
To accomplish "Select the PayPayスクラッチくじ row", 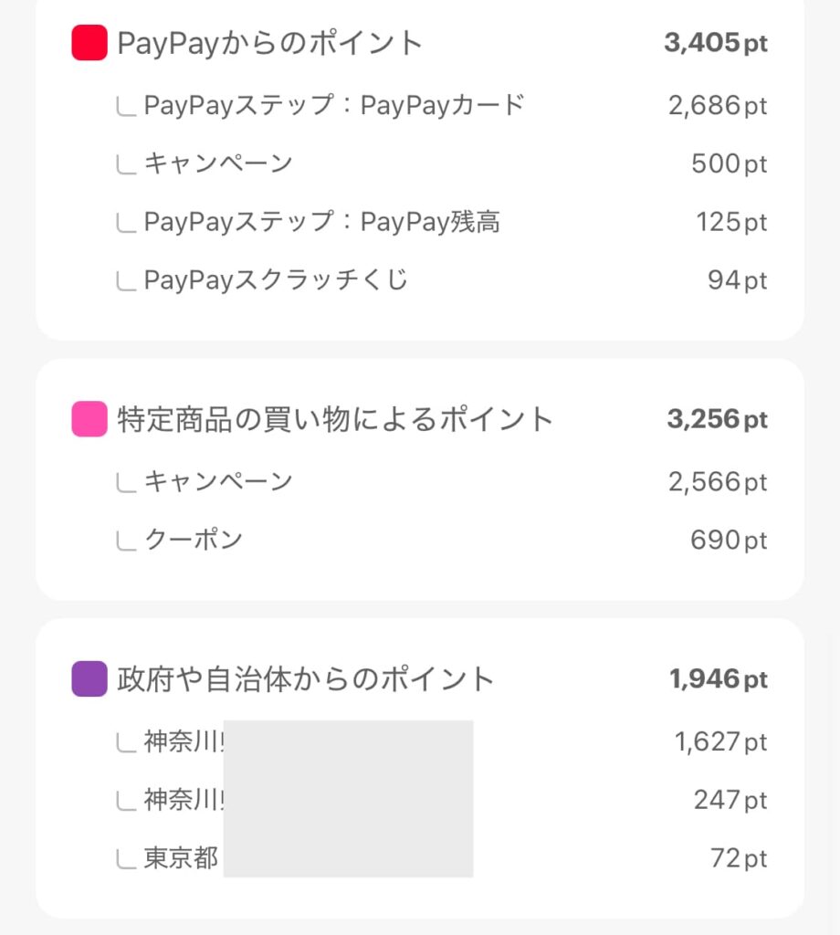I will coord(276,280).
